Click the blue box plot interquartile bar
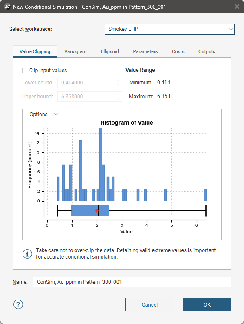This screenshot has width=244, height=324. pos(90,211)
